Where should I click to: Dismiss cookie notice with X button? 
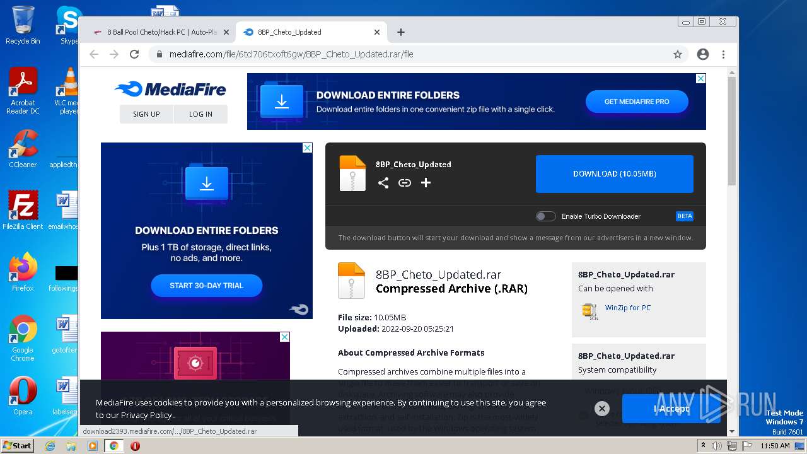pyautogui.click(x=602, y=409)
